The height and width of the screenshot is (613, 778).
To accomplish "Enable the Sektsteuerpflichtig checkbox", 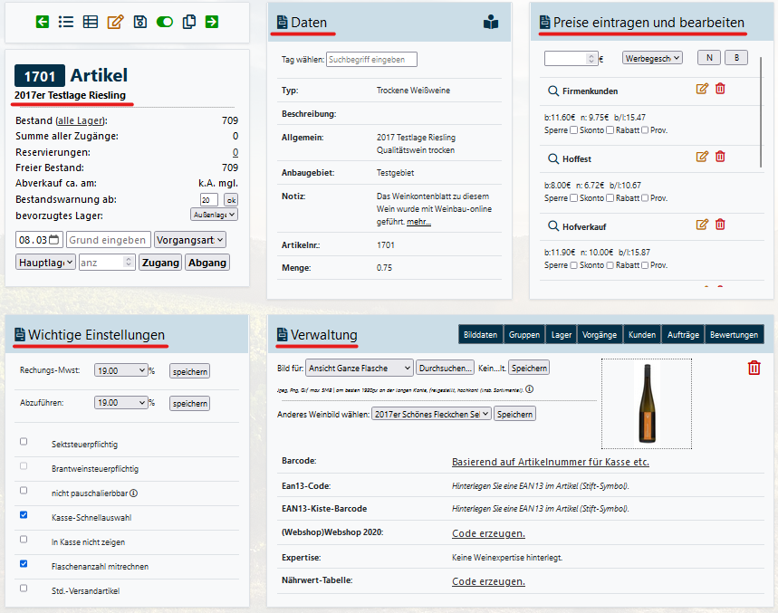I will (24, 442).
